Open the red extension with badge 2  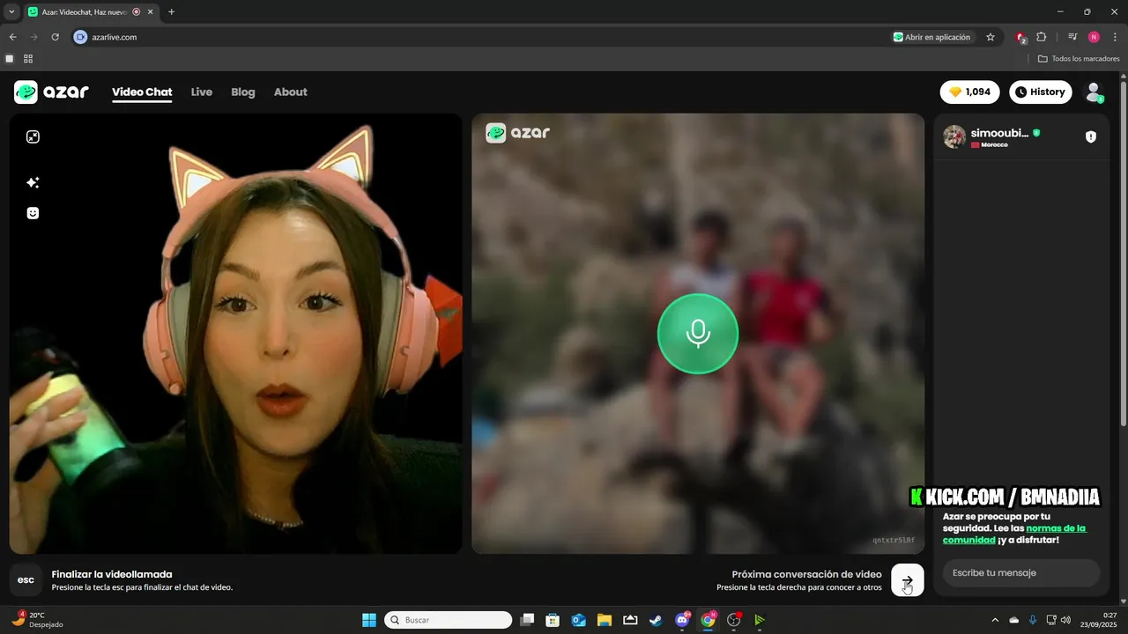[x=1020, y=37]
